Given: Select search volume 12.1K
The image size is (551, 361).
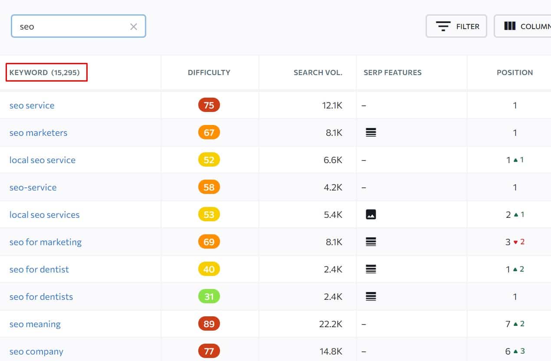Looking at the screenshot, I should click(x=332, y=105).
